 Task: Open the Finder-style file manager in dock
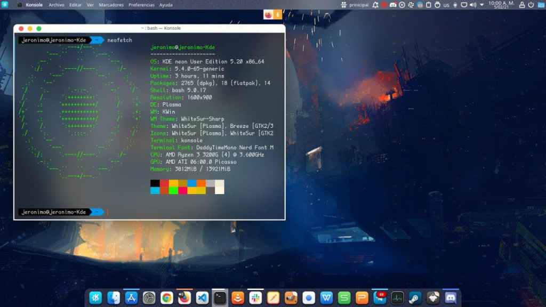coord(113,297)
